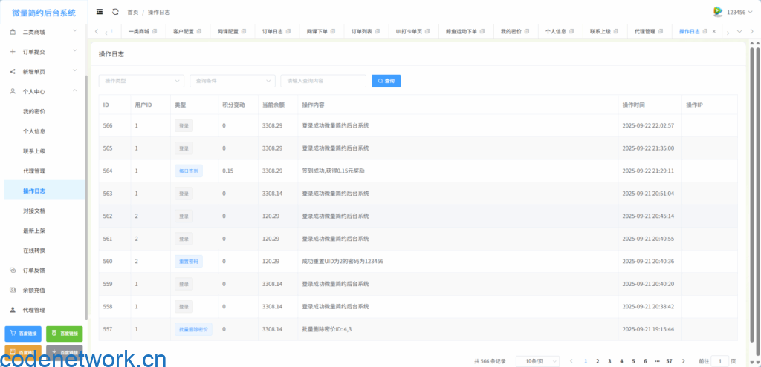The width and height of the screenshot is (761, 367).
Task: Open 我的密价 in the sidebar
Action: click(34, 111)
